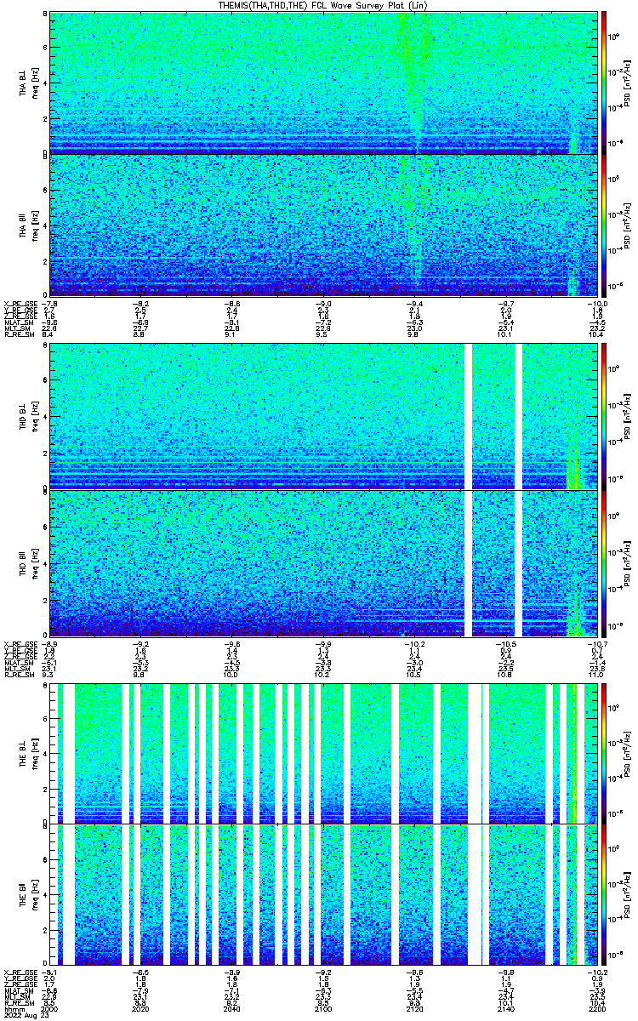Click the THEMIS FGL Wave Survey Plot title
Viewport: 638px width, 1021px height.
click(324, 5)
